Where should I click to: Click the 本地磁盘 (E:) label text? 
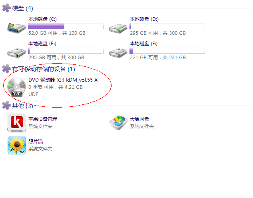42,44
